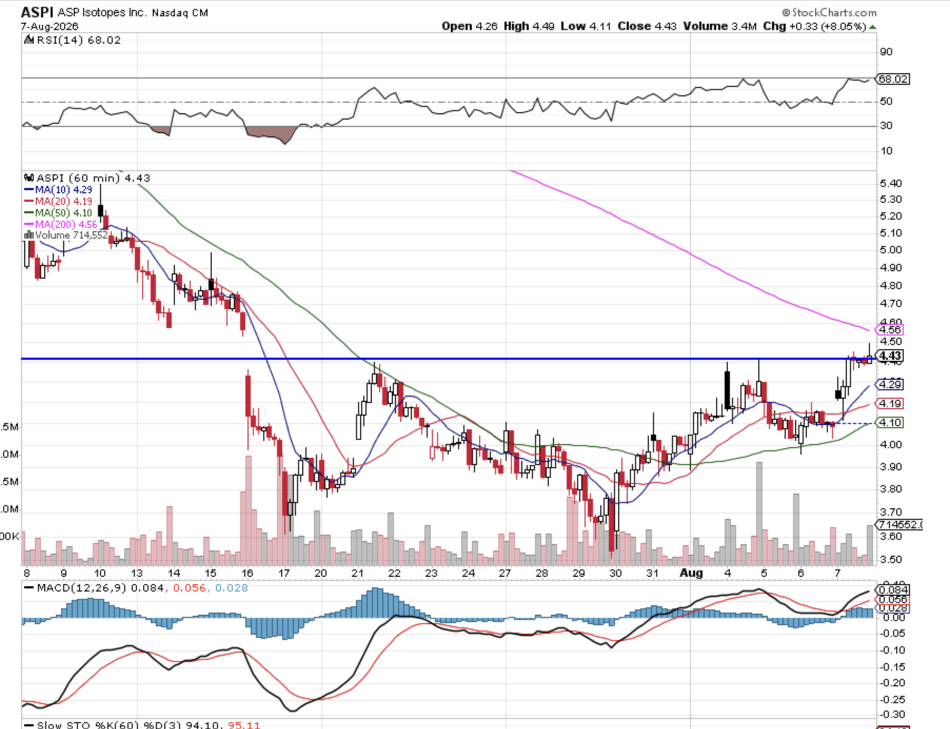950x729 pixels.
Task: Click the 16 date label on time axis
Action: (x=247, y=573)
